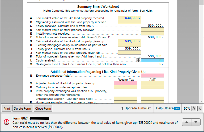The image size is (204, 132).
Task: Click line B mortgage liability assumed field
Action: pos(129,22)
